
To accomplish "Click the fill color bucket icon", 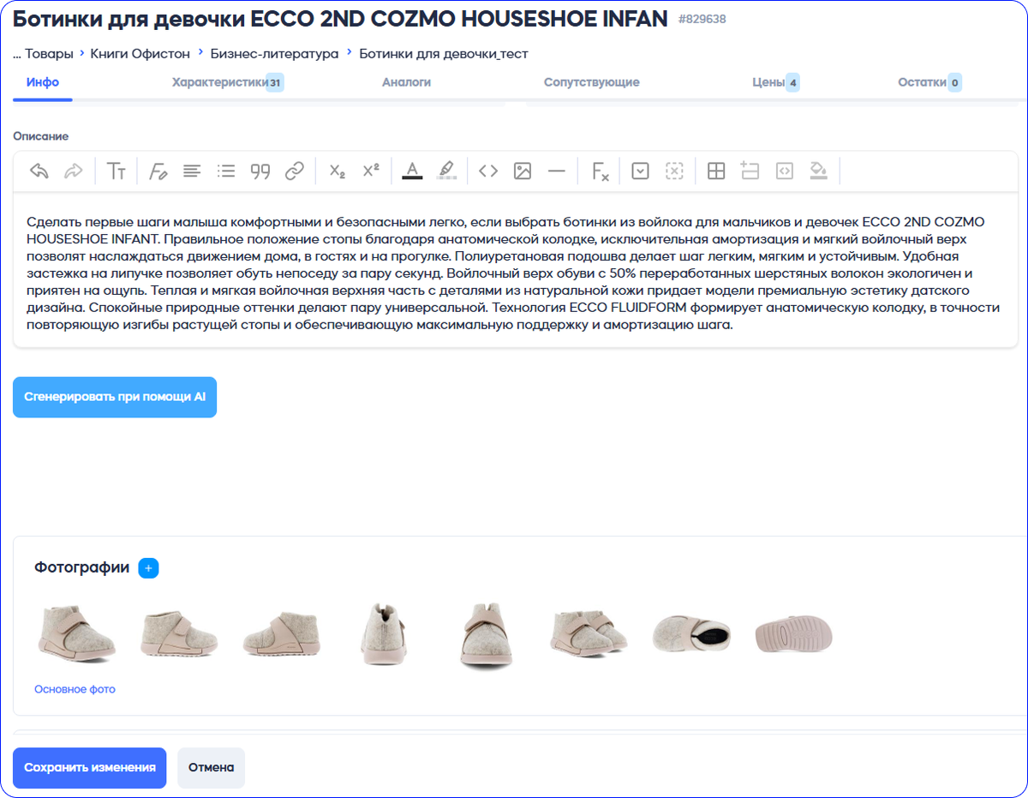I will pyautogui.click(x=819, y=171).
